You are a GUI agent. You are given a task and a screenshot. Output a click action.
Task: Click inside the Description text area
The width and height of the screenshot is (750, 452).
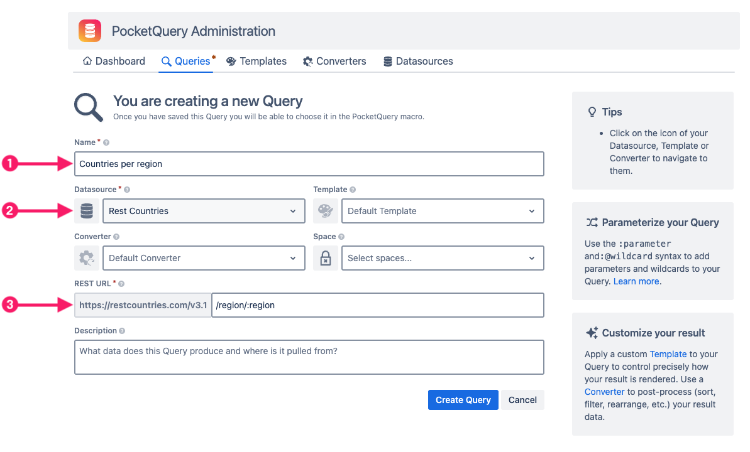(308, 357)
